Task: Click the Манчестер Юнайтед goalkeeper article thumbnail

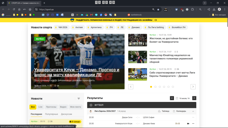Action: 137,57
